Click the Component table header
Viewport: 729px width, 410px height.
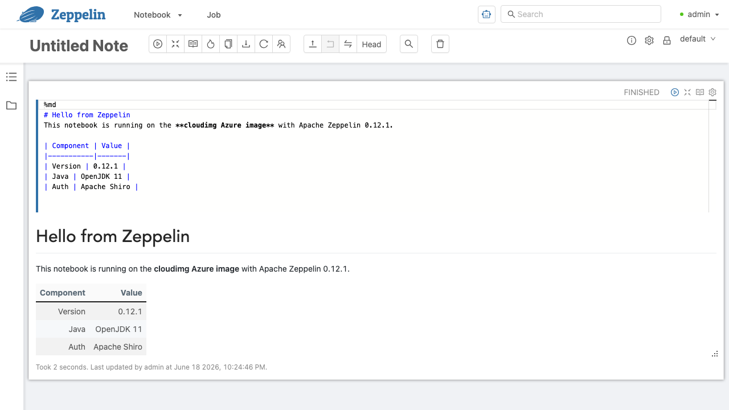[x=63, y=293]
